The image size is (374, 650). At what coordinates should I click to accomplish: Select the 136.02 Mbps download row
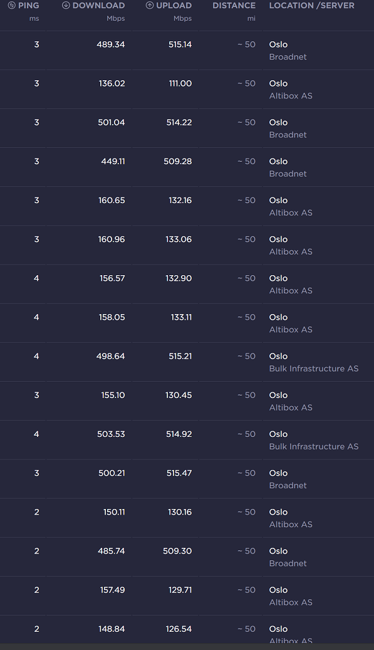pos(187,90)
